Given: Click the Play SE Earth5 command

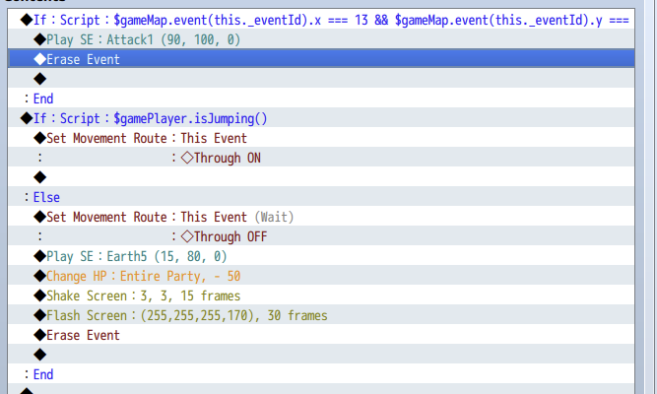Looking at the screenshot, I should [x=133, y=256].
